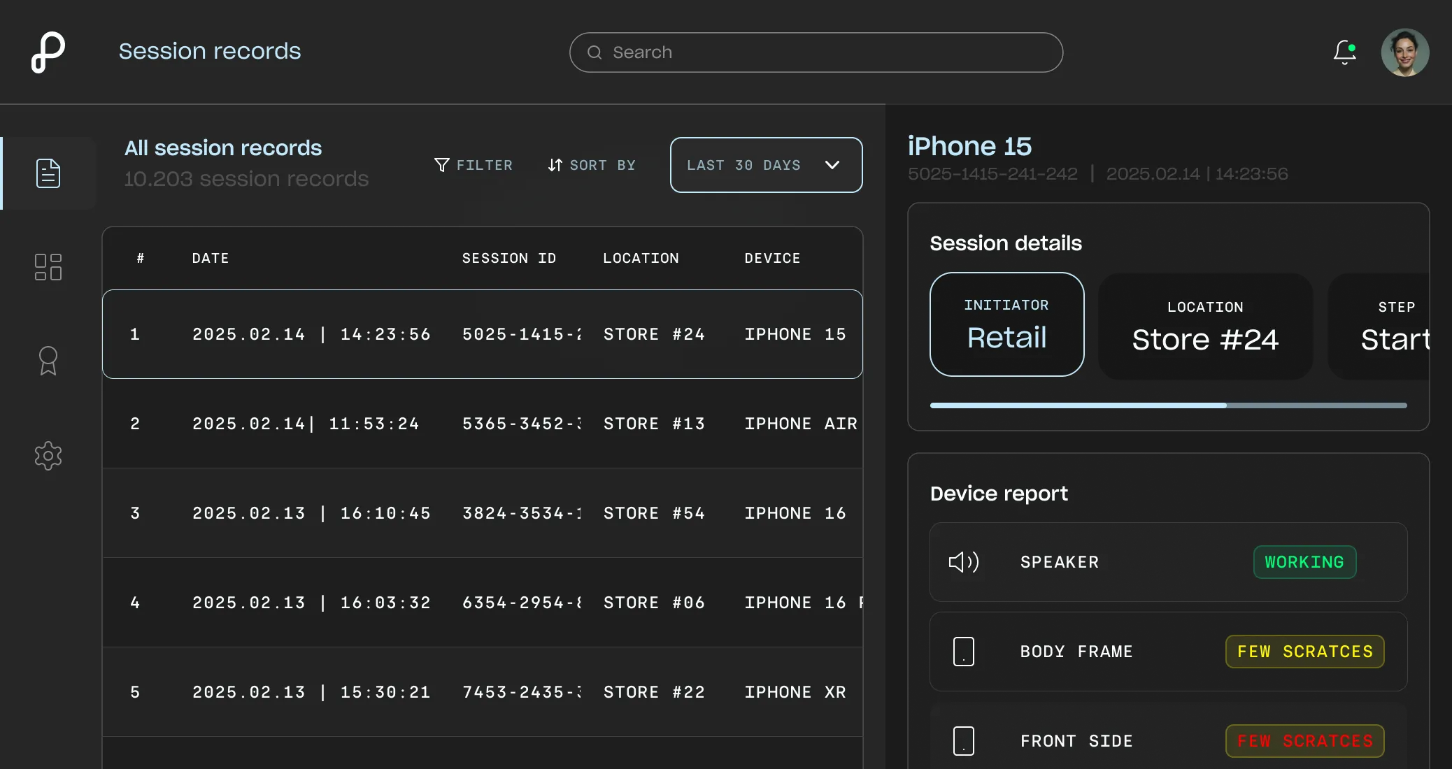
Task: Click the chevron in date range dropdown
Action: coord(832,165)
